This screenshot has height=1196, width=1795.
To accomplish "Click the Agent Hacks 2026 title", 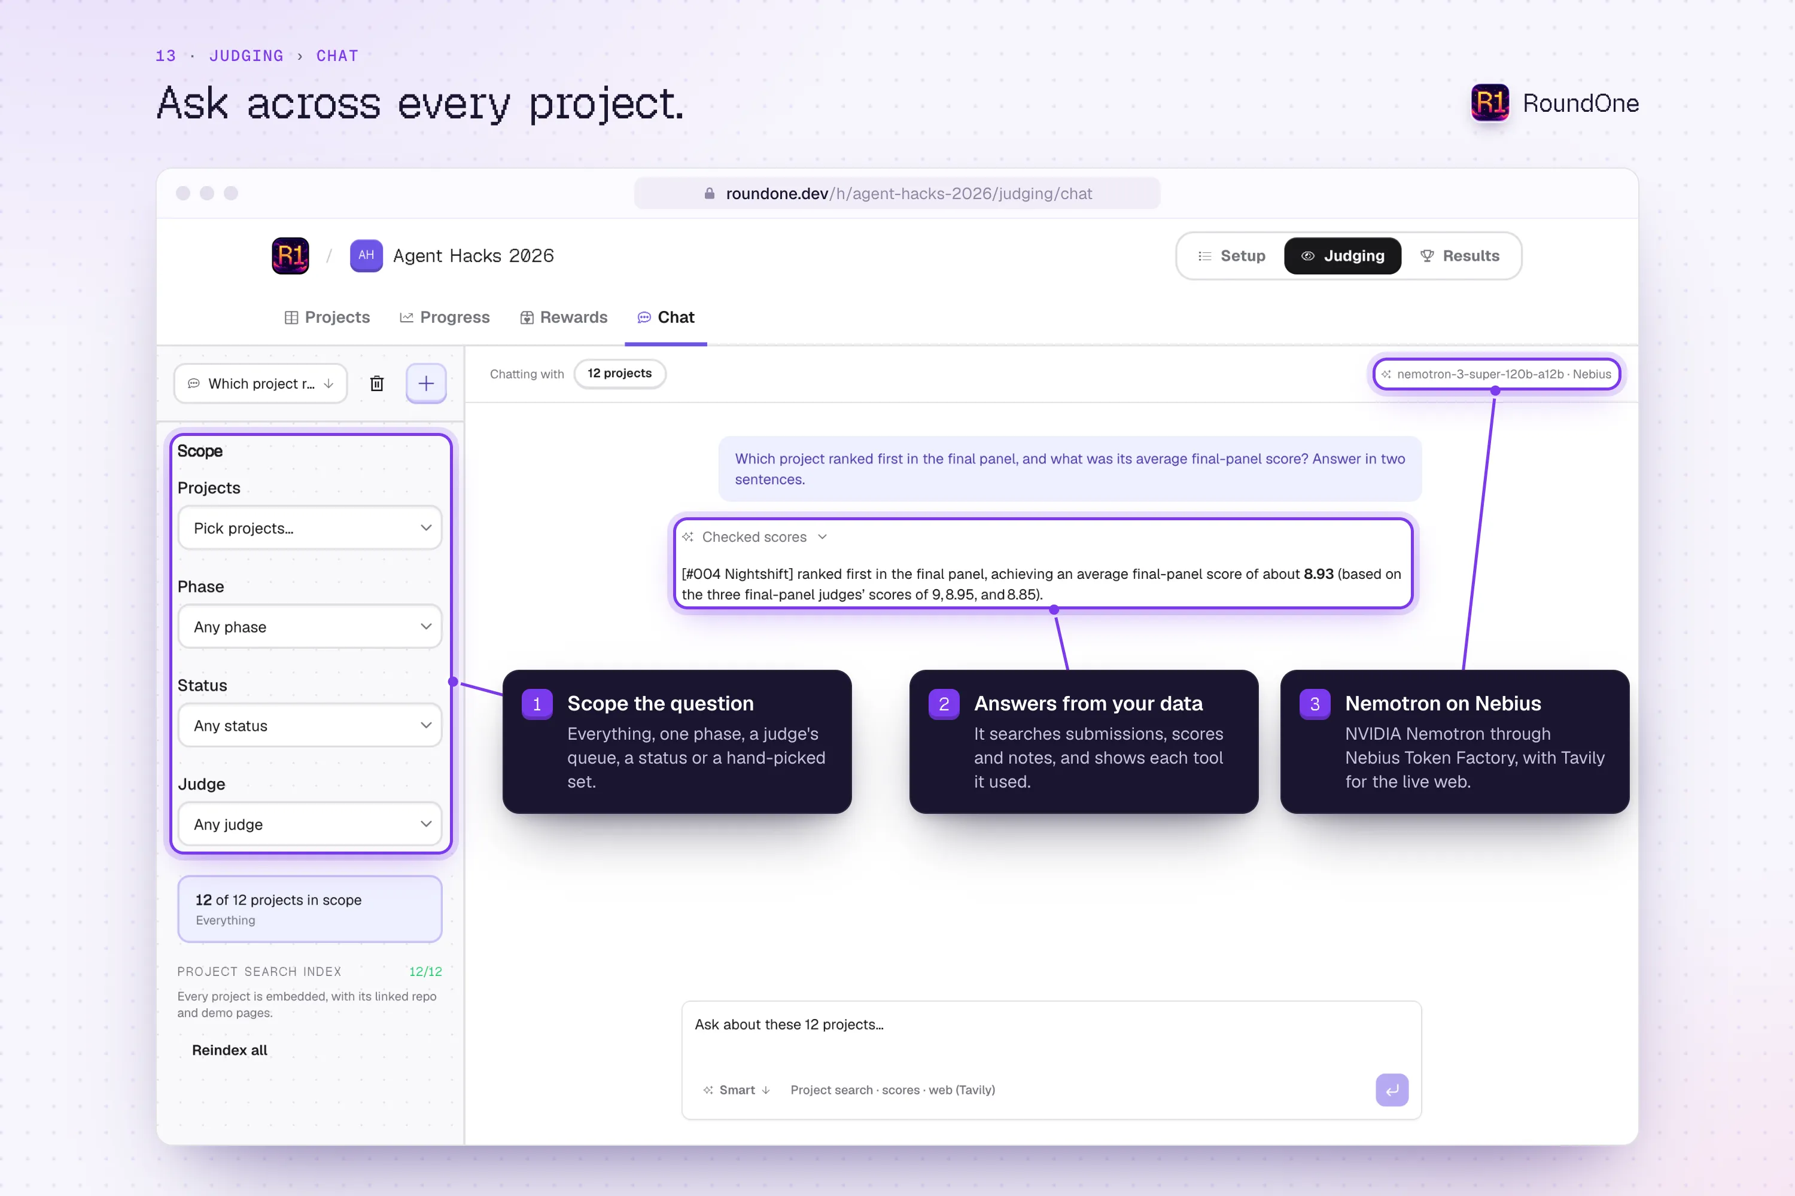I will click(x=473, y=257).
